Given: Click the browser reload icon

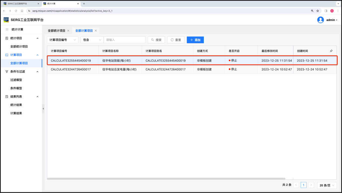Looking at the screenshot, I should [x=16, y=11].
